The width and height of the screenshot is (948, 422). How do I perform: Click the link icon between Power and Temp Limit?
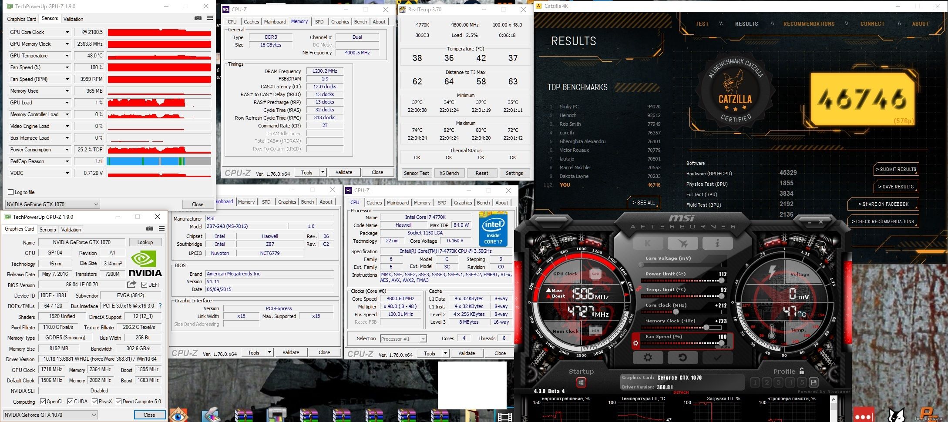[x=639, y=288]
